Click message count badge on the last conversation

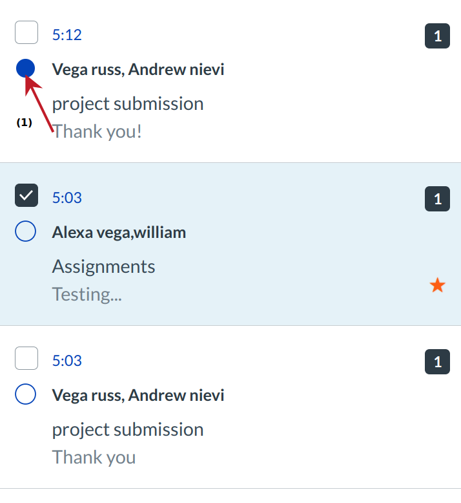click(437, 362)
